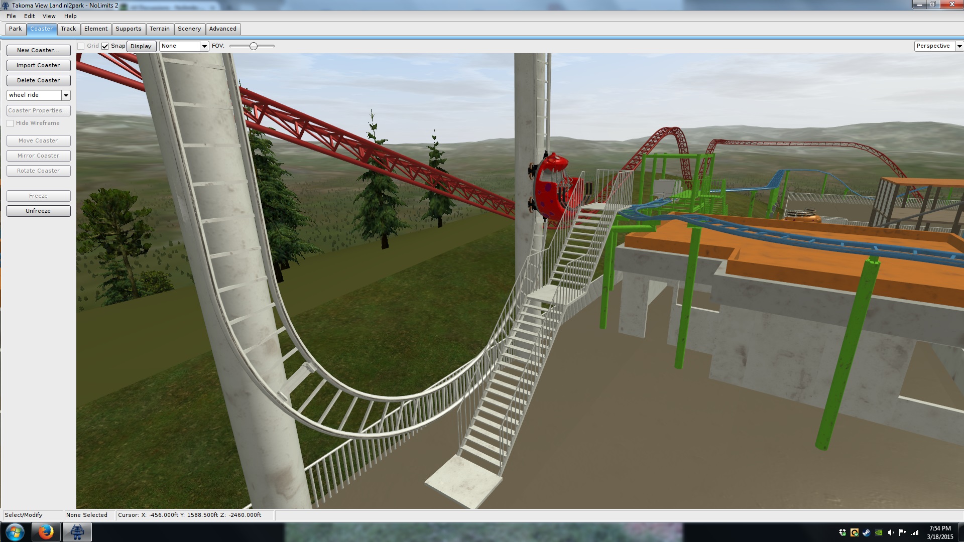This screenshot has height=542, width=964.
Task: Click the Dropbox tray icon
Action: 842,532
